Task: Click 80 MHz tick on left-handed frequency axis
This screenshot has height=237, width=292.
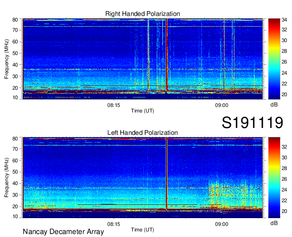Action: (x=15, y=139)
